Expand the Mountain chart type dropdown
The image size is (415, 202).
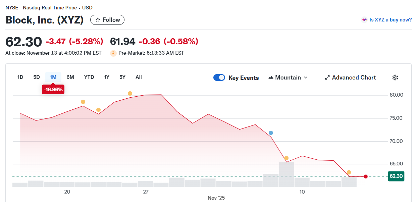[288, 78]
